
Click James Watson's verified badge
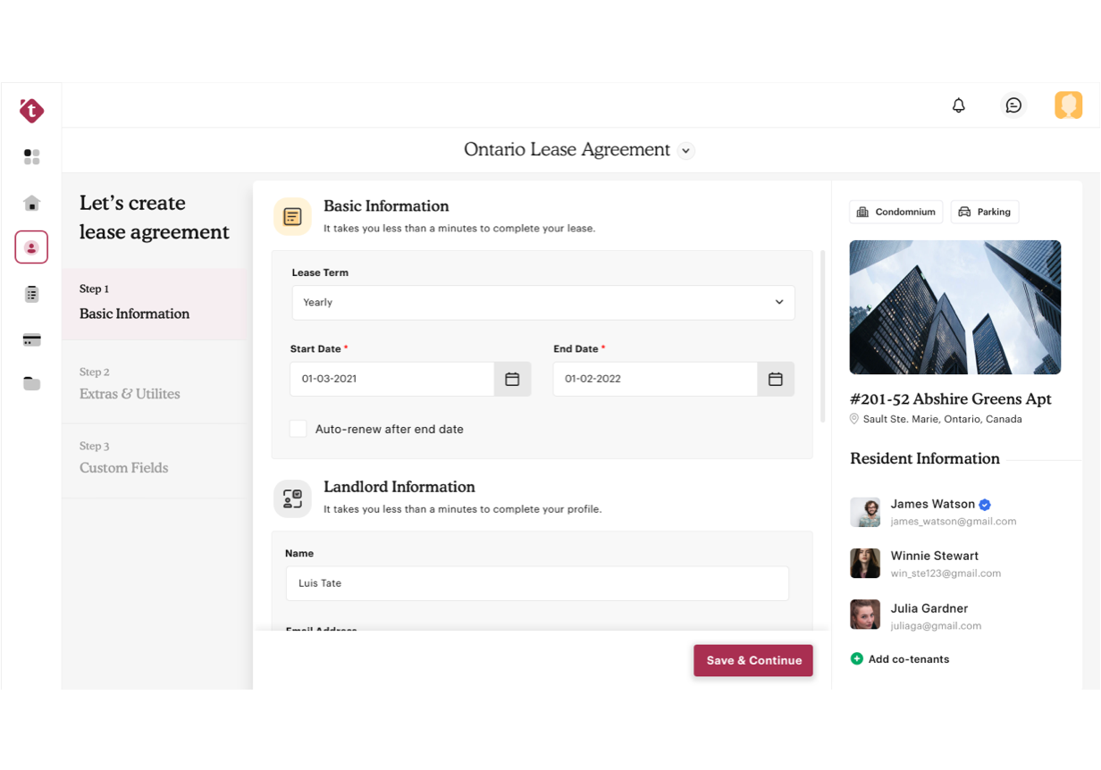point(985,505)
